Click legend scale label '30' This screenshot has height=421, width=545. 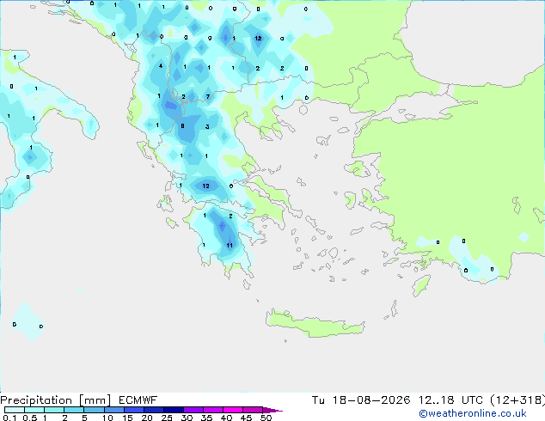pos(187,418)
